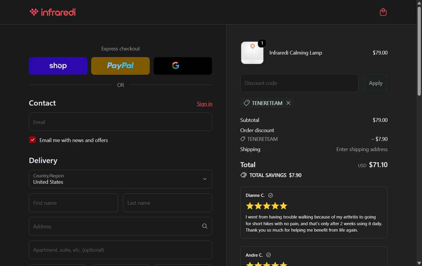Screen dimensions: 422x266
Task: Click the Subtotal label
Action: click(x=250, y=120)
